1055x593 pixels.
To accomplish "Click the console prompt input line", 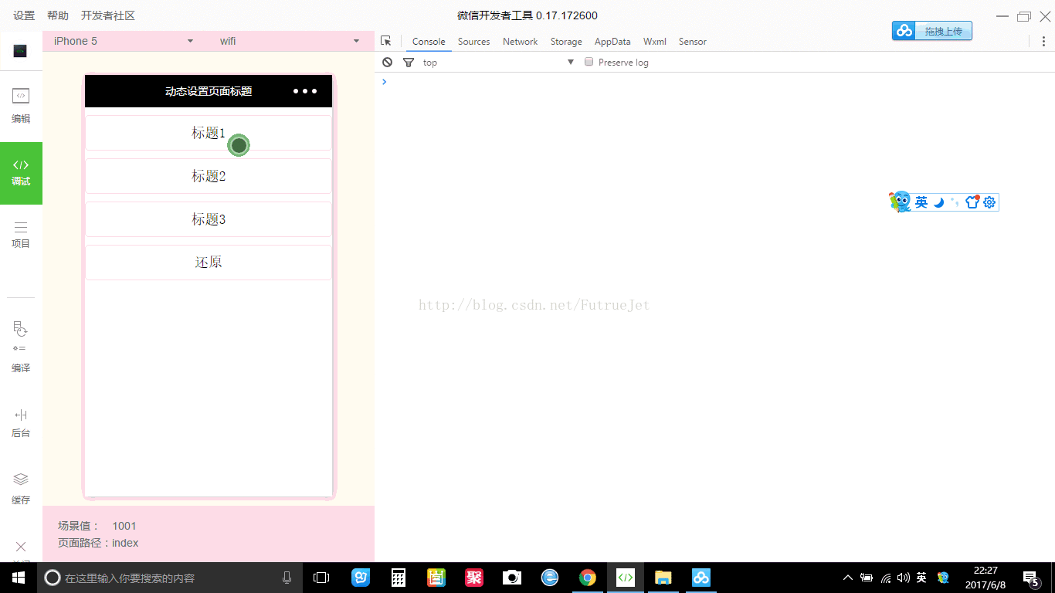I will (x=714, y=81).
